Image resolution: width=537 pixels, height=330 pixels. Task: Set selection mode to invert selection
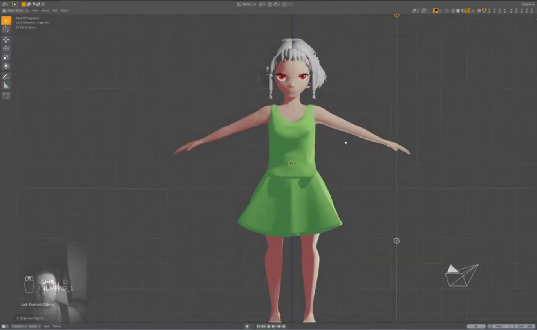[x=38, y=4]
